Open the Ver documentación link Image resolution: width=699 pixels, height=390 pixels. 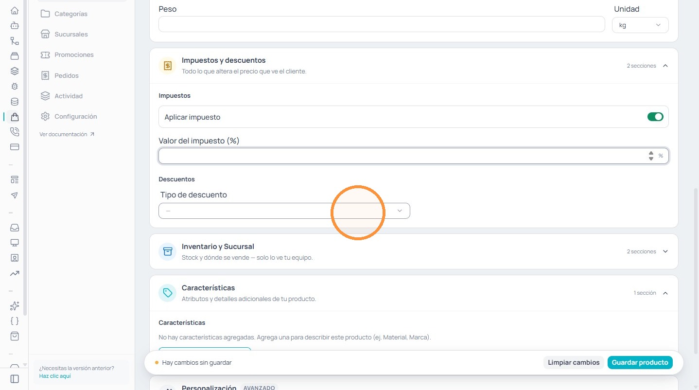pos(67,134)
